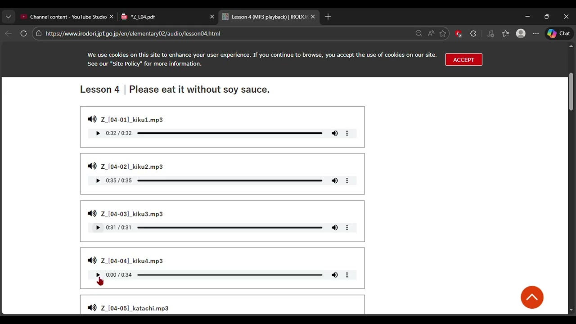The height and width of the screenshot is (324, 576).
Task: Click the Z_[04-01]_kiku1.mp3 file name
Action: point(132,120)
